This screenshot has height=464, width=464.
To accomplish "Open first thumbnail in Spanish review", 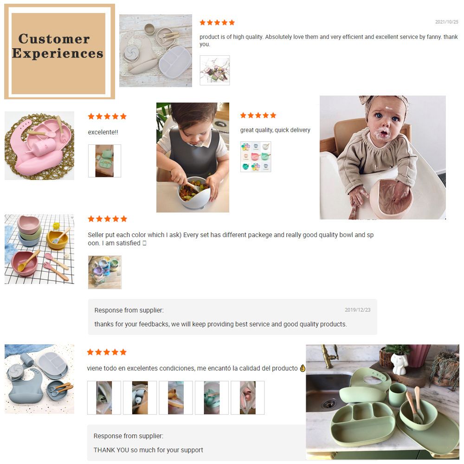I will (x=104, y=398).
